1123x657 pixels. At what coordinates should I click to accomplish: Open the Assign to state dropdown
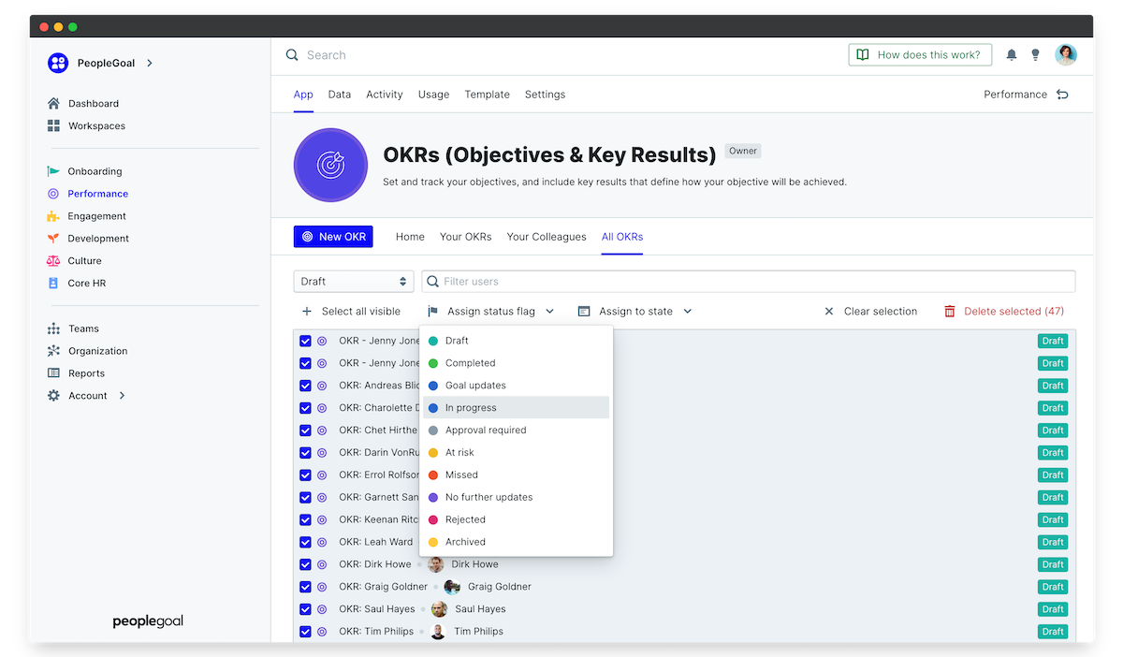pyautogui.click(x=634, y=312)
